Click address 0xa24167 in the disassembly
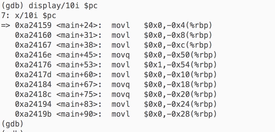The image size is (275, 132). 33,45
